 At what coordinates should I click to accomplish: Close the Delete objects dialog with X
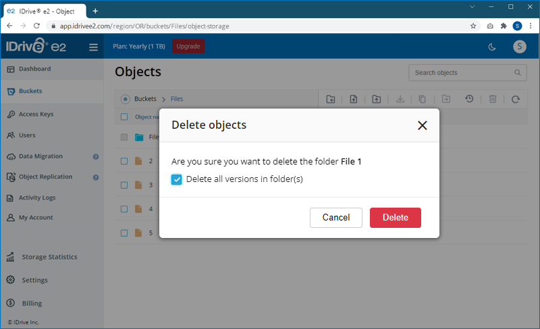423,125
